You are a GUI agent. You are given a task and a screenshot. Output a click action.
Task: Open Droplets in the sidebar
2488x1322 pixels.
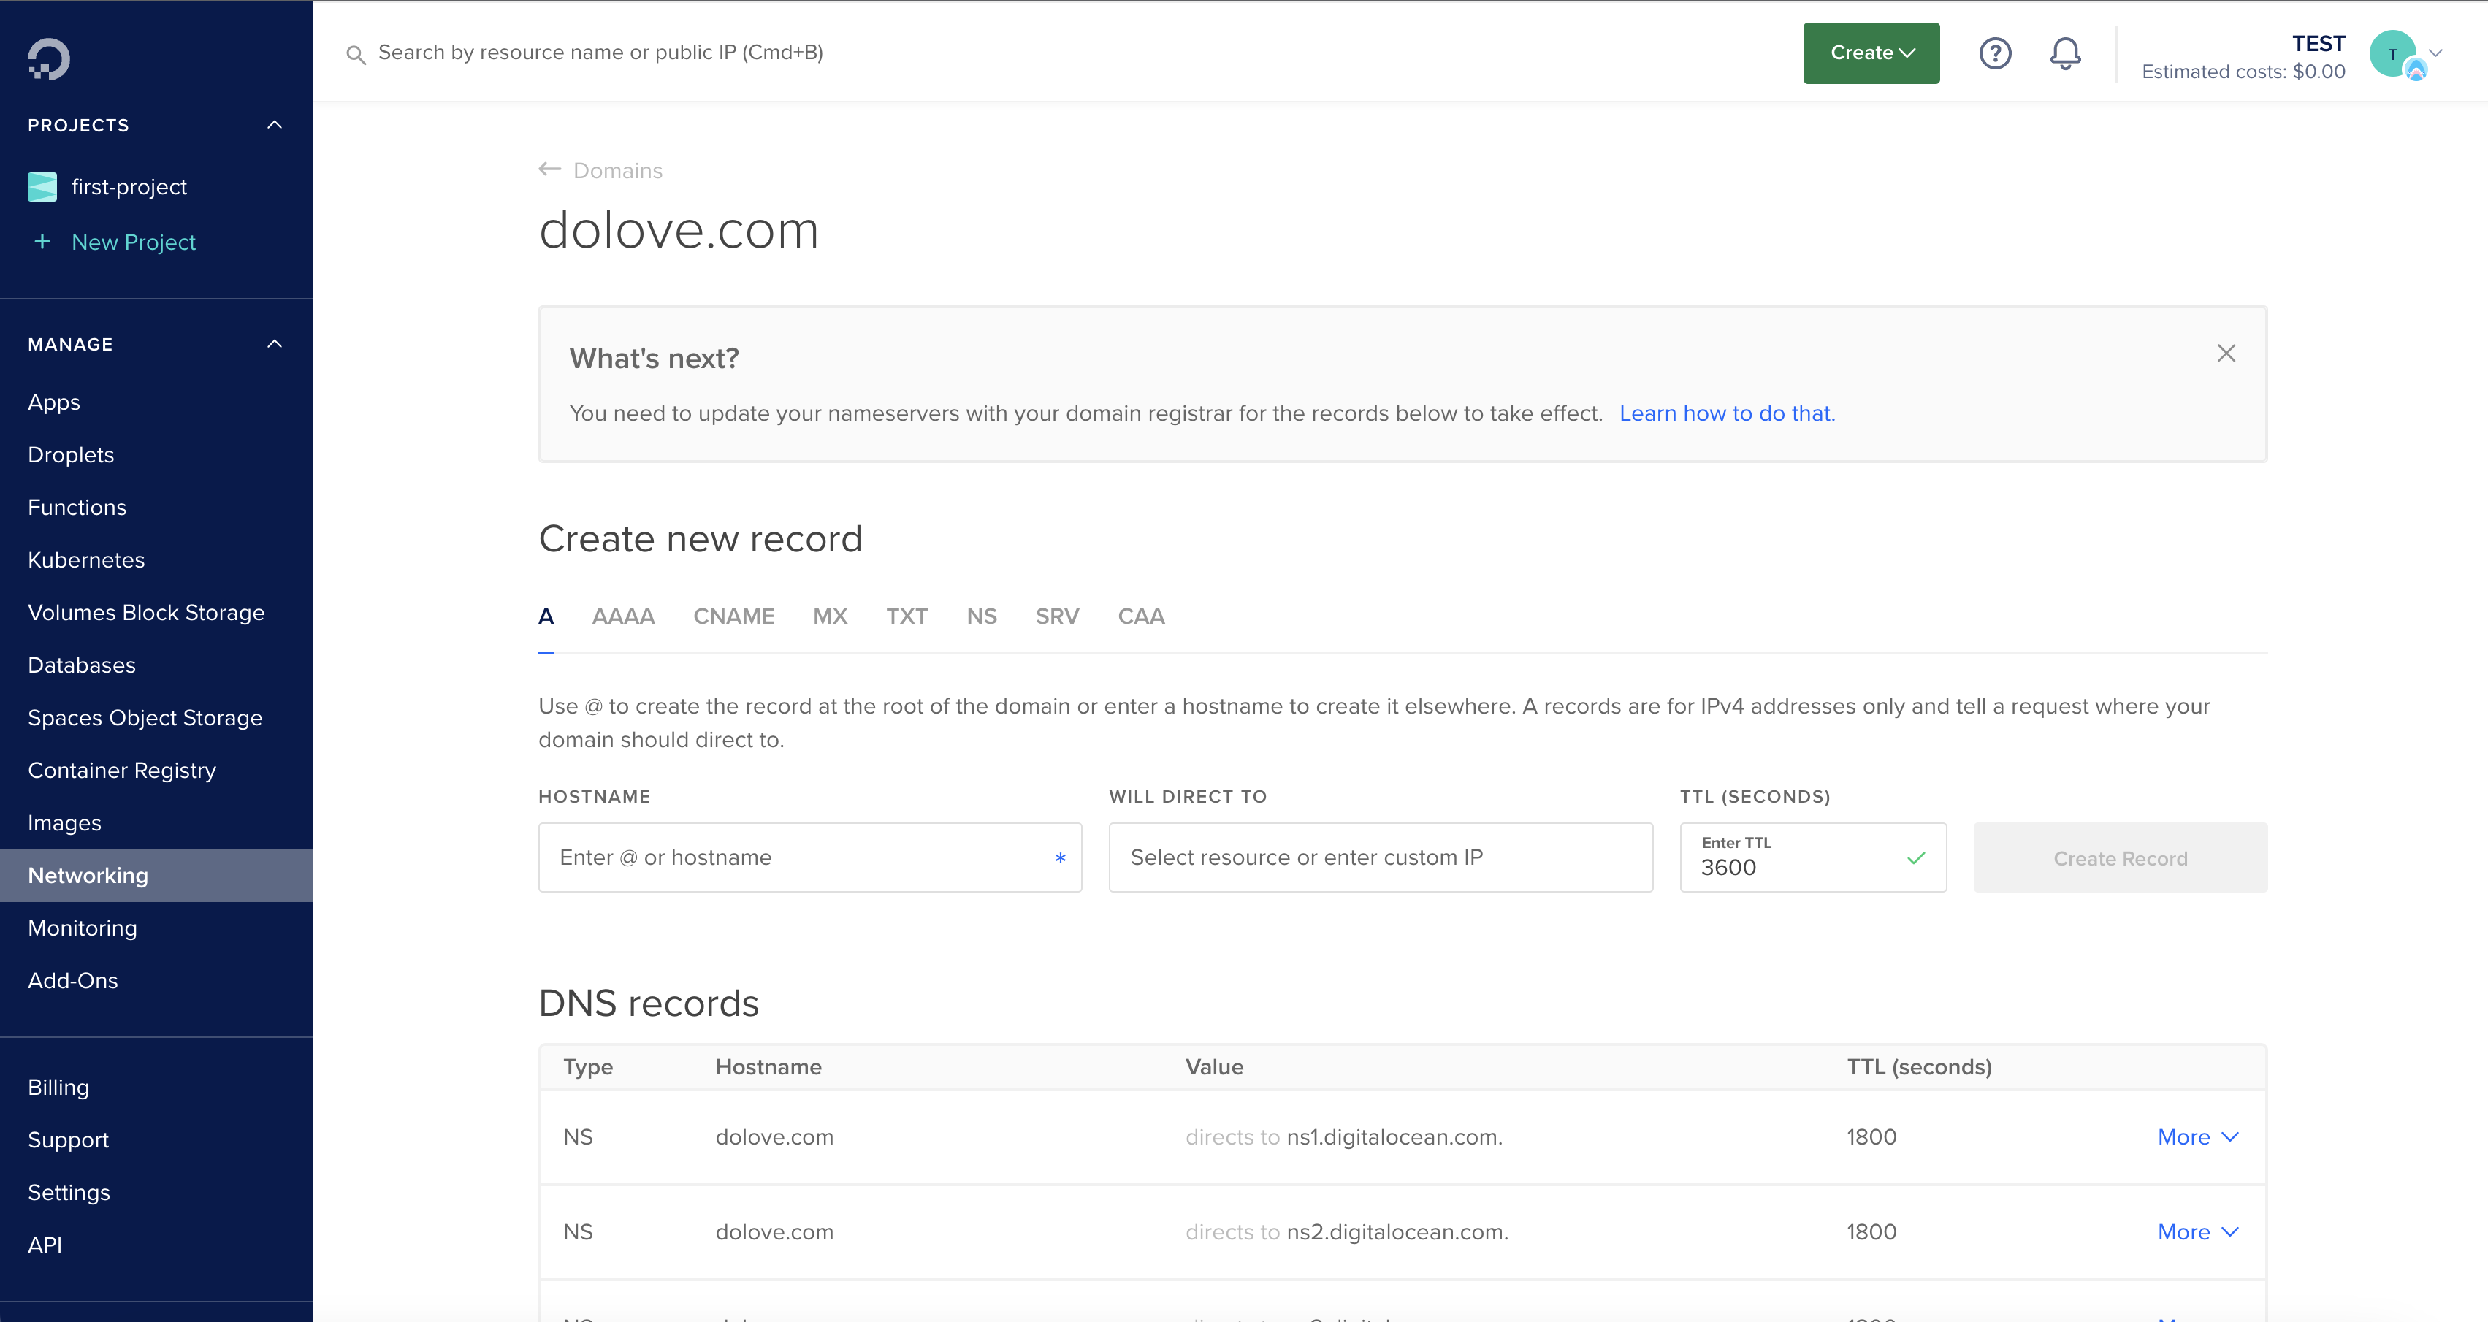point(71,455)
